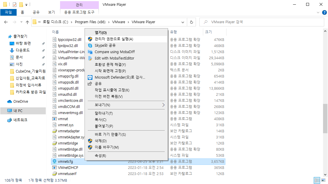328x184 pixels.
Task: Click the VMware Player 검색 box
Action: click(x=262, y=22)
